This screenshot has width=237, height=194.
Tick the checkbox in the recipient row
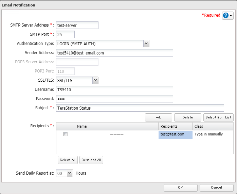coord(66,134)
